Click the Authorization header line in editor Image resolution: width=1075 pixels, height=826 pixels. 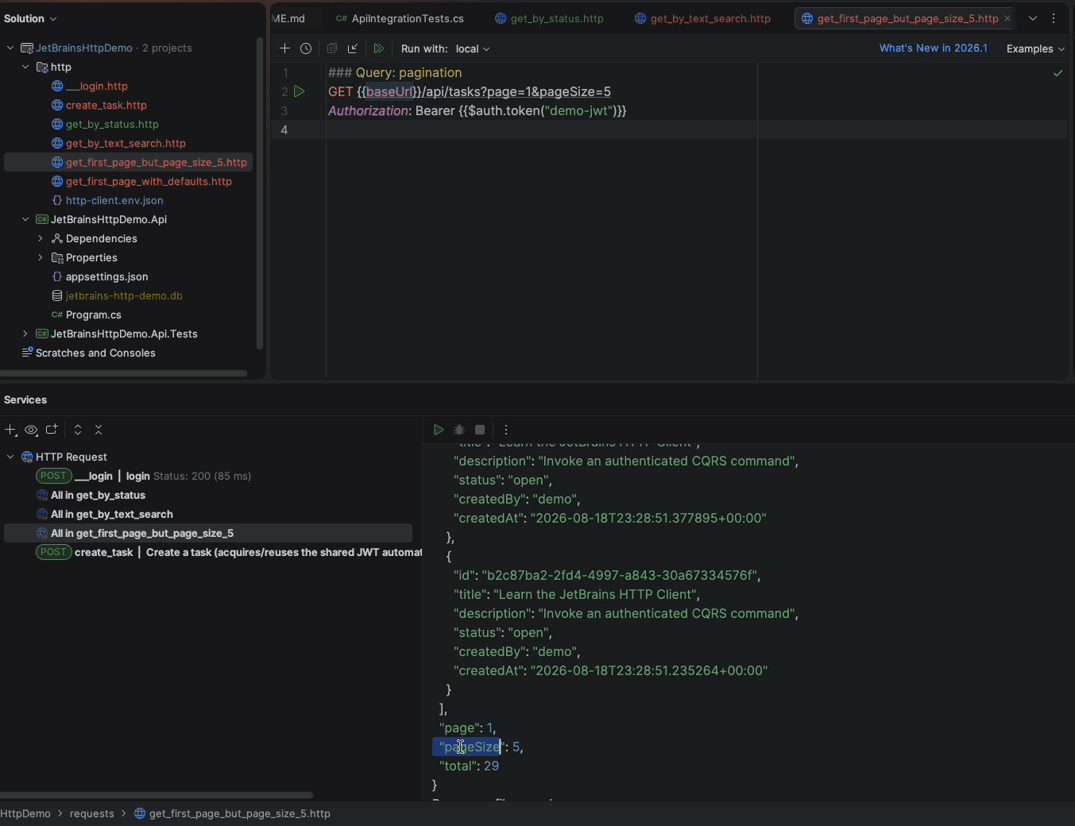(478, 110)
